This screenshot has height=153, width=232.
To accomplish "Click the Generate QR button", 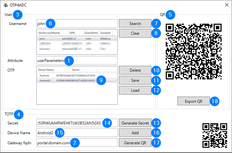I will point(135,143).
